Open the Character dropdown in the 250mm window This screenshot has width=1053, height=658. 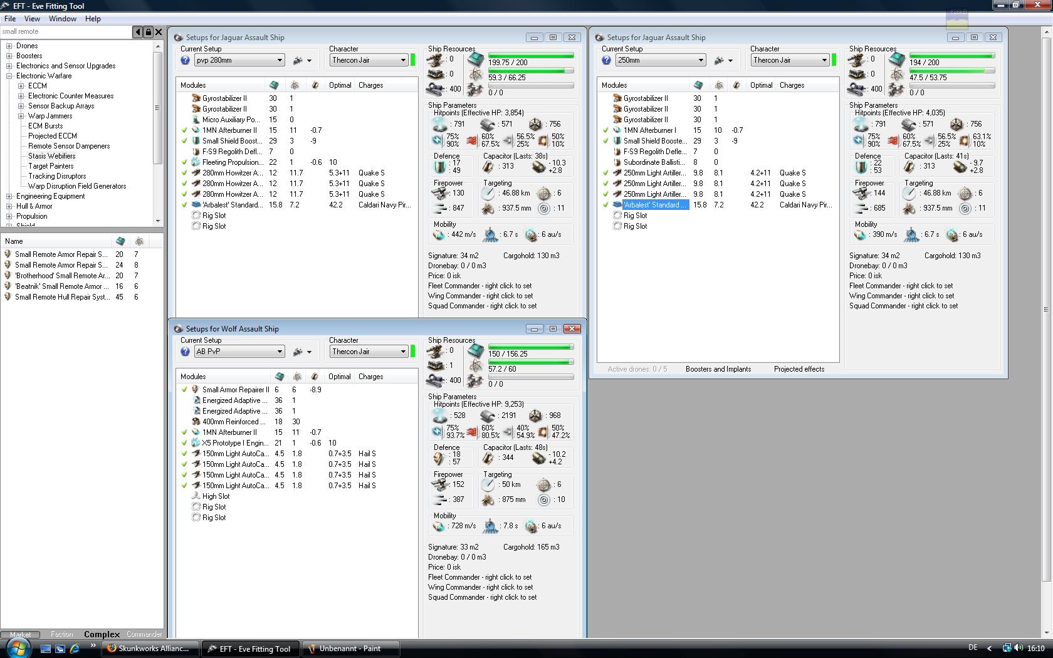click(x=790, y=60)
